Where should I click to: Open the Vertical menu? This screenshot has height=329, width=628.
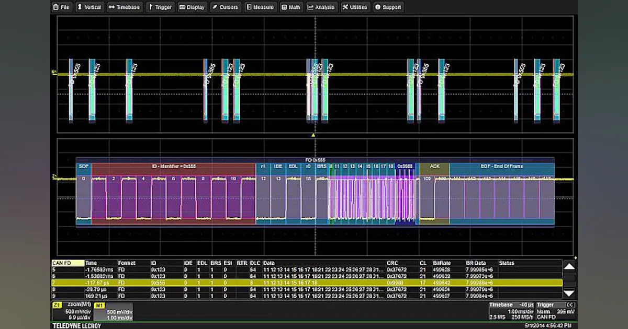click(89, 7)
